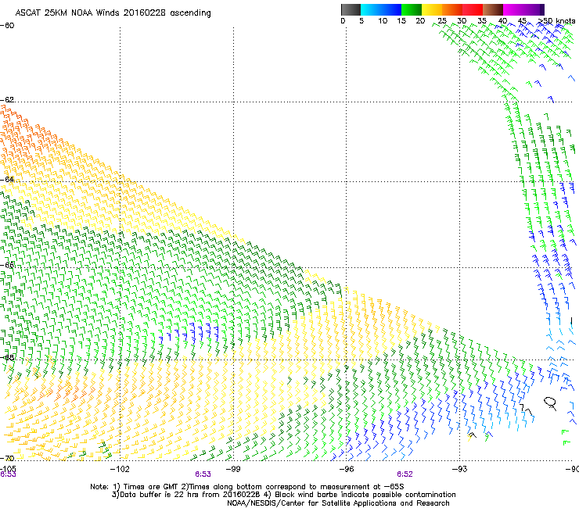Click the -96 longitude axis label

(x=347, y=469)
